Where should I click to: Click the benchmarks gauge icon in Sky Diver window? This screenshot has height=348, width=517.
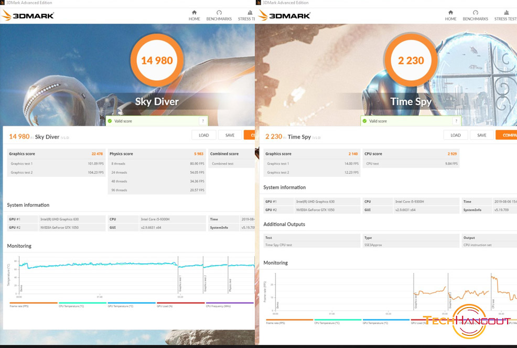click(x=219, y=13)
